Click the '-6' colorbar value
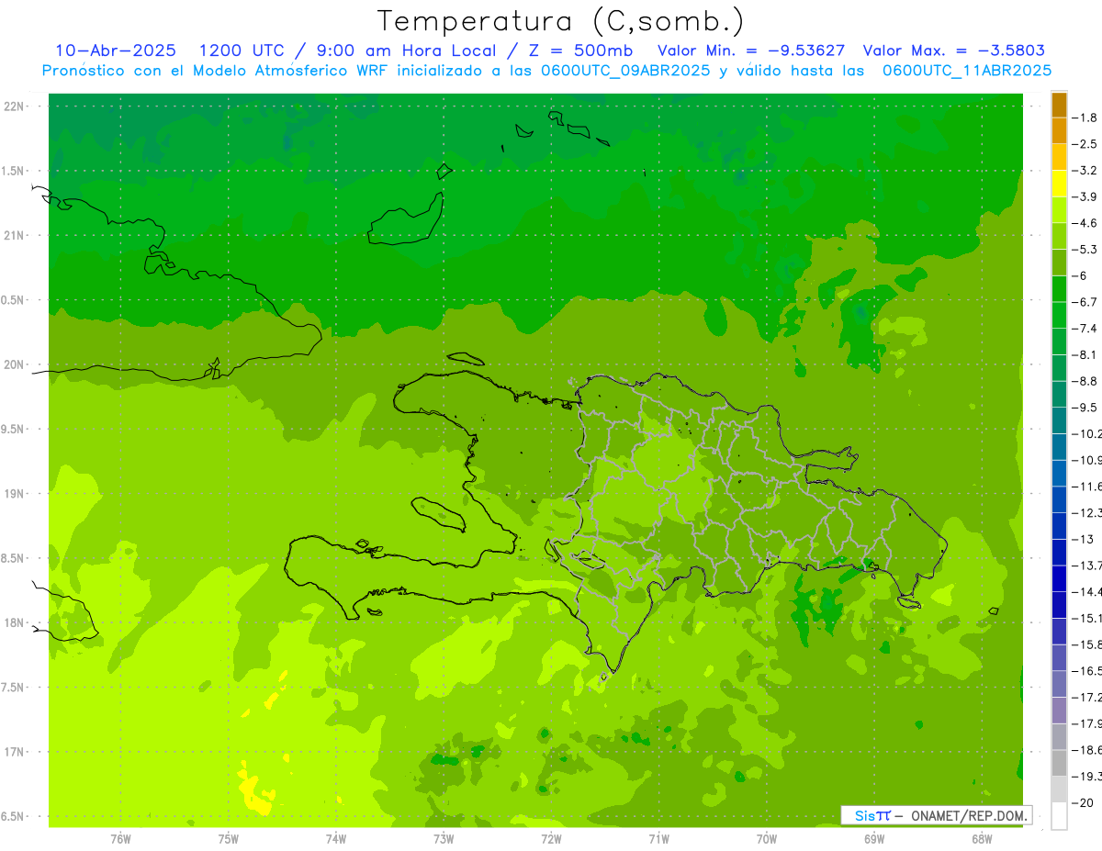 click(1081, 275)
